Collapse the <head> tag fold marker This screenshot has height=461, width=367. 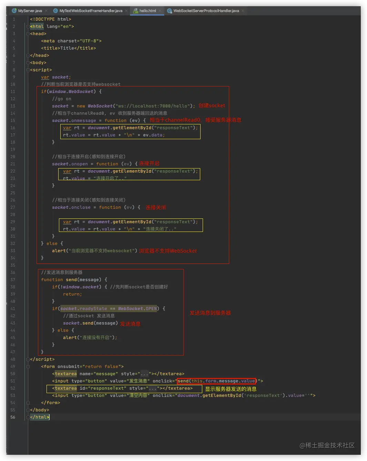(28, 34)
